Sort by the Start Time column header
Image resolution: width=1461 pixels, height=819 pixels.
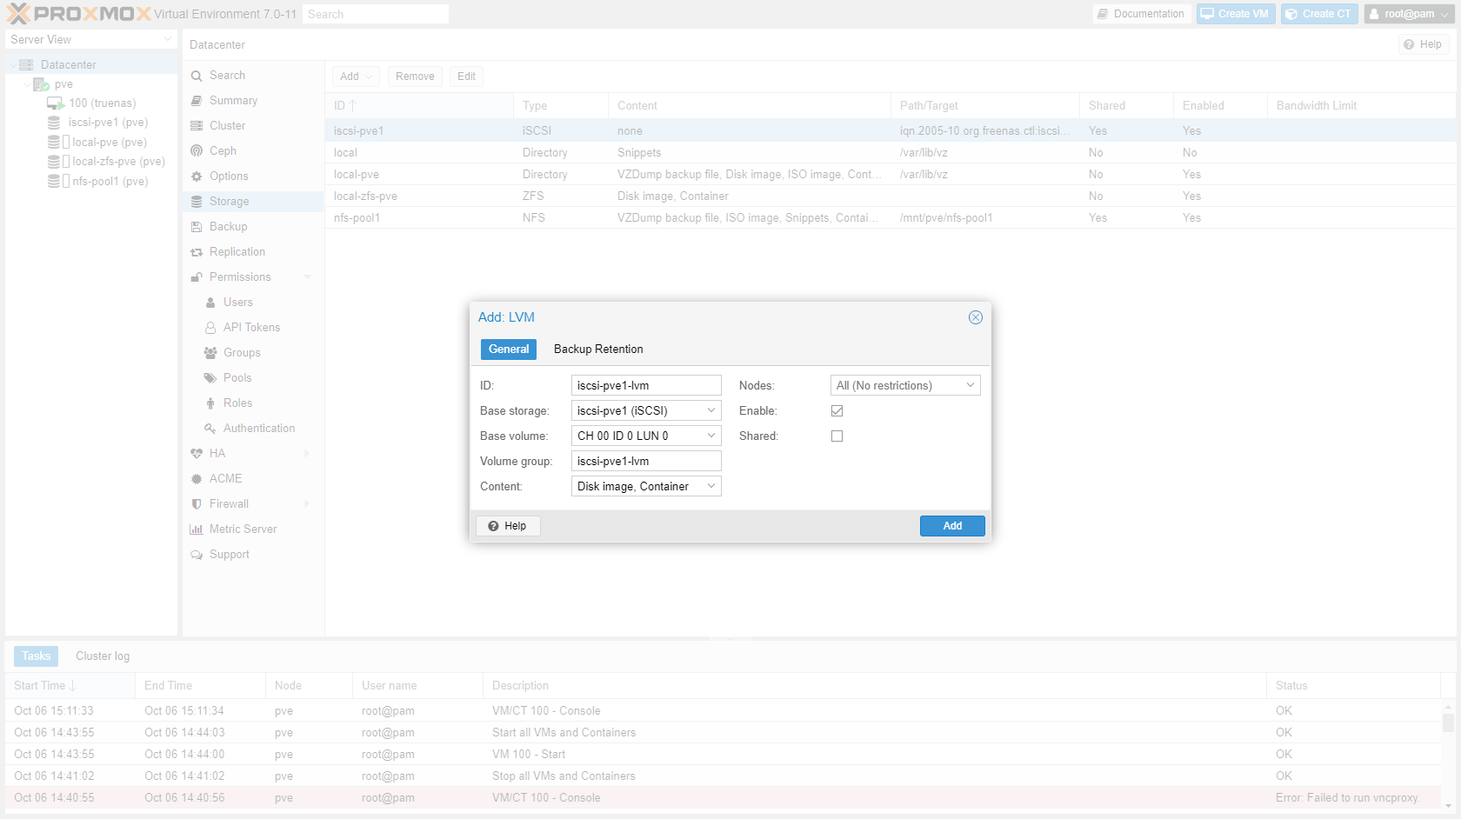click(x=70, y=686)
